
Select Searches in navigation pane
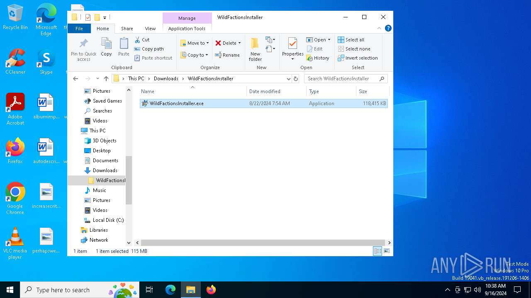(102, 111)
